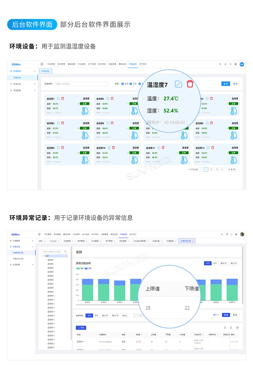
Task: Go to next page in pagination
Action: coord(222,169)
